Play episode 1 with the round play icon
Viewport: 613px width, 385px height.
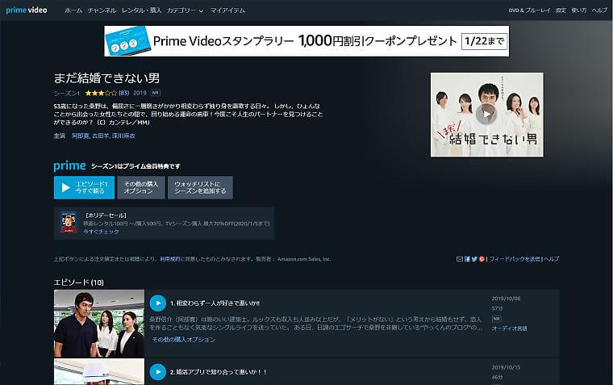click(158, 303)
